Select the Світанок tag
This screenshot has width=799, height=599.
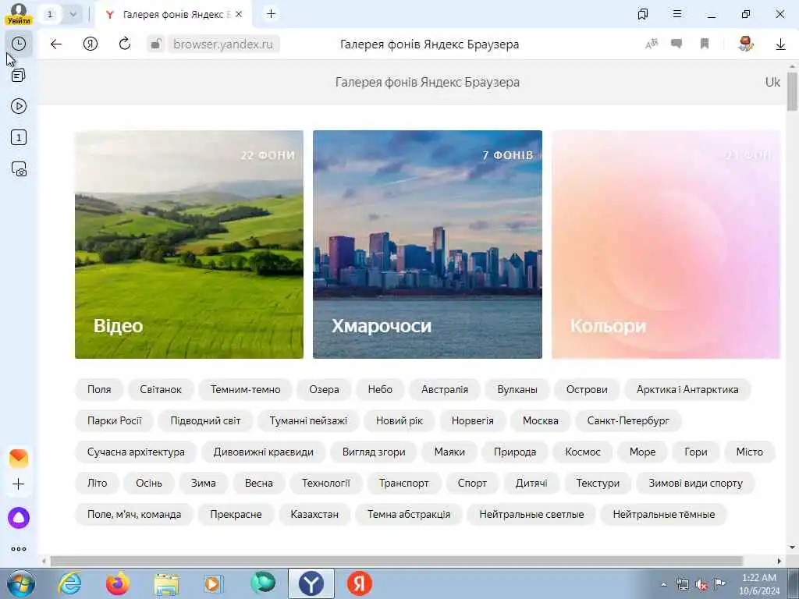[x=161, y=390]
